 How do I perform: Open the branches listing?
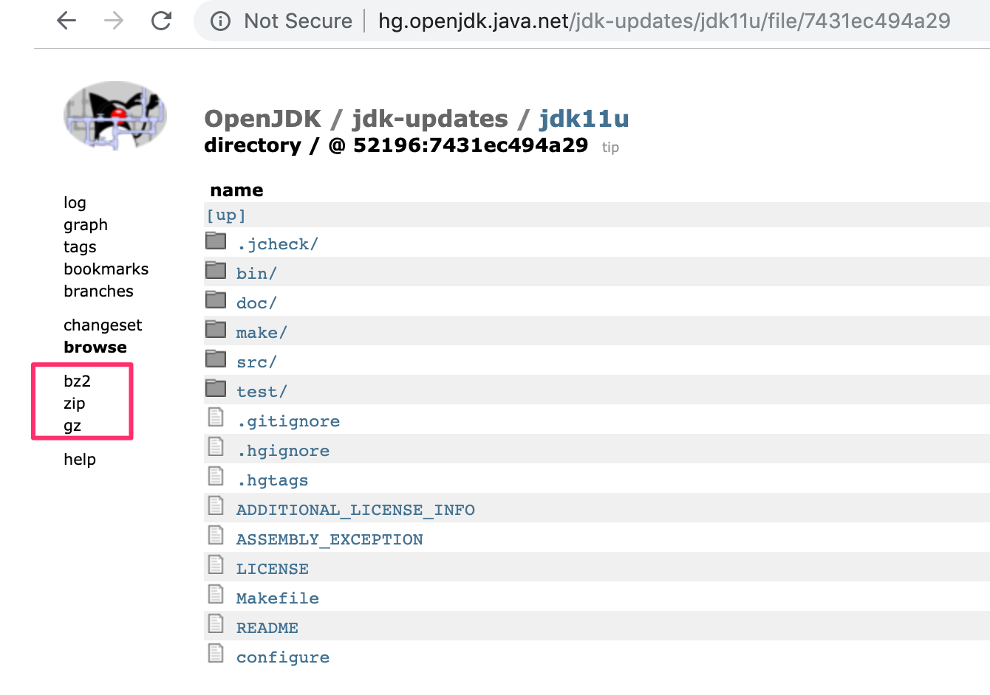coord(98,291)
